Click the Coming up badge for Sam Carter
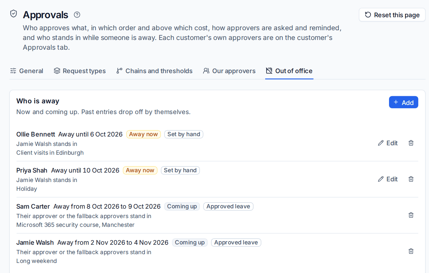Screen dimensions: 429x273 (x=182, y=206)
